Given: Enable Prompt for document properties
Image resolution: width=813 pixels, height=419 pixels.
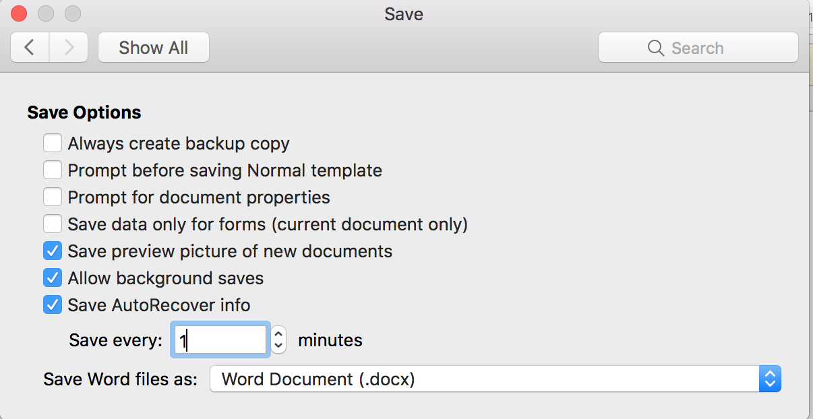Looking at the screenshot, I should pyautogui.click(x=53, y=197).
